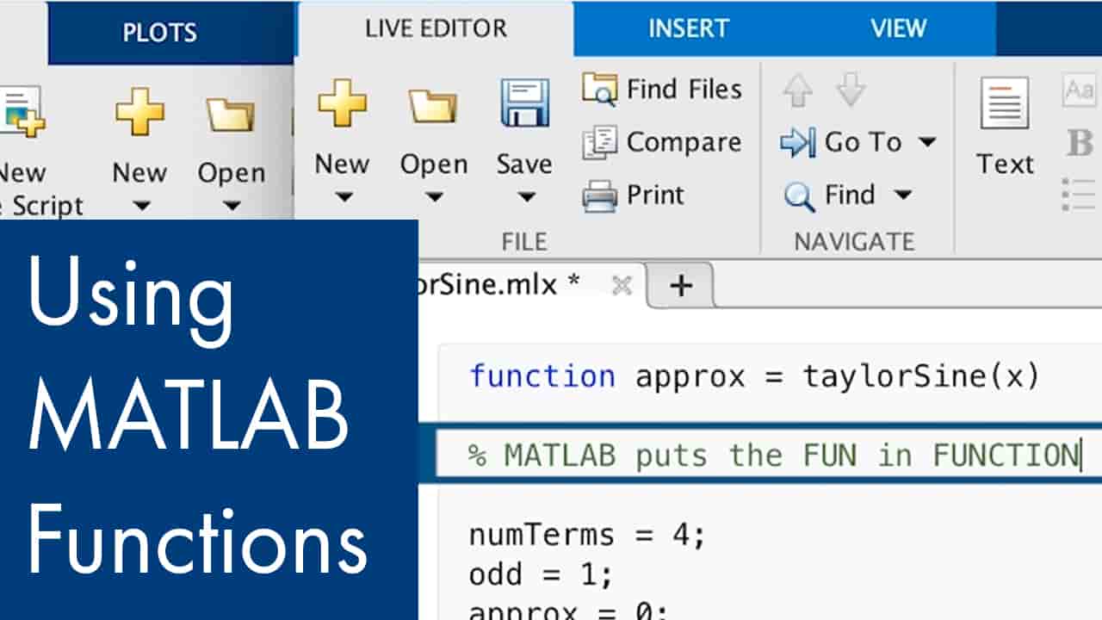1102x620 pixels.
Task: Open the VIEW tab
Action: tap(898, 28)
